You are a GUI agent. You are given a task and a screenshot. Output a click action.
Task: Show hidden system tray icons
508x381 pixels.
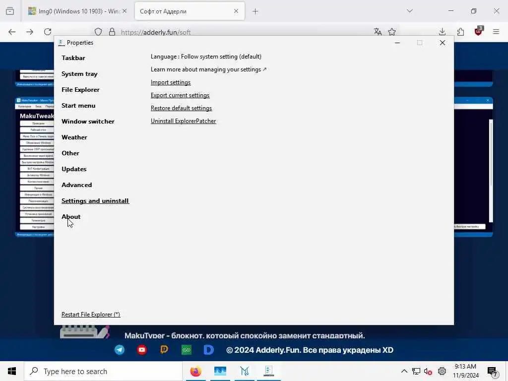pyautogui.click(x=404, y=371)
